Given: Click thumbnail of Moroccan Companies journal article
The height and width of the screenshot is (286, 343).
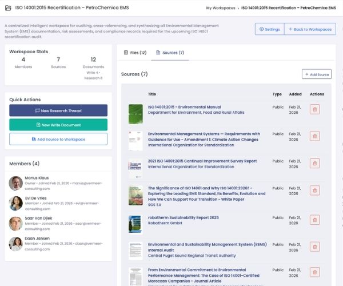Looking at the screenshot, I should (135, 277).
